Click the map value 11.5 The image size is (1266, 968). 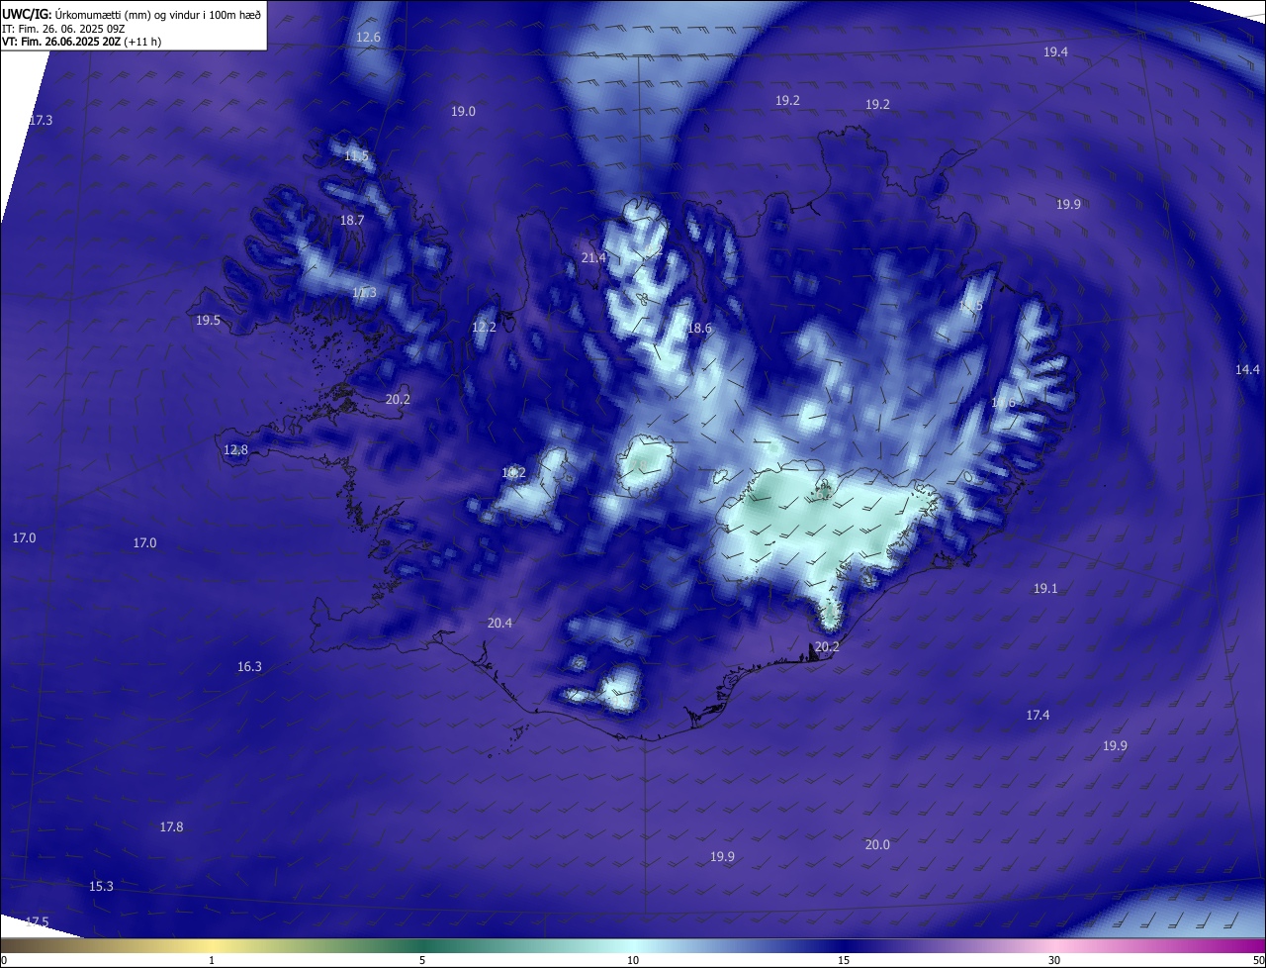coord(356,155)
